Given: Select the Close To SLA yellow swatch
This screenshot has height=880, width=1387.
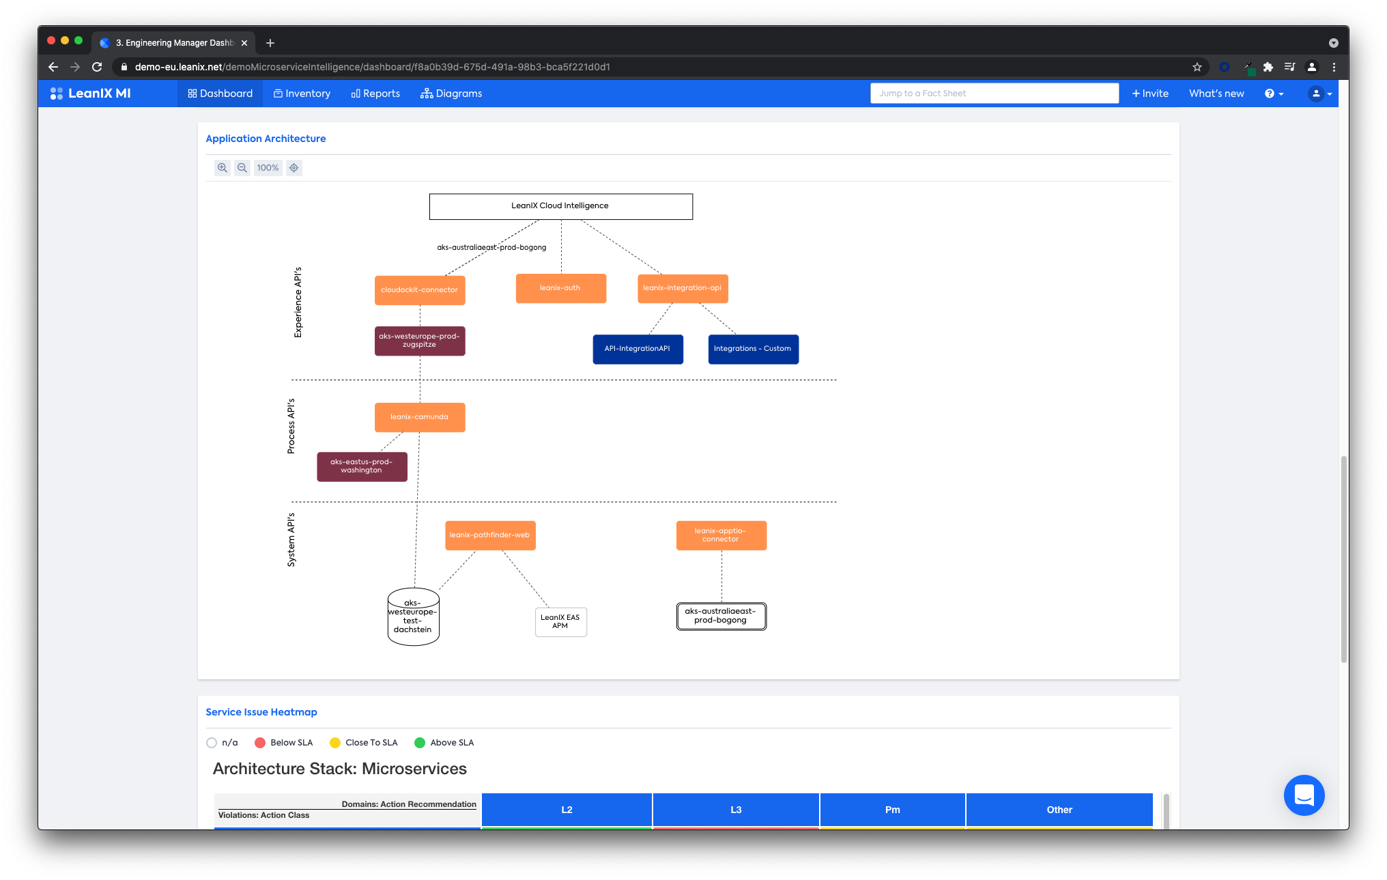Looking at the screenshot, I should [335, 743].
